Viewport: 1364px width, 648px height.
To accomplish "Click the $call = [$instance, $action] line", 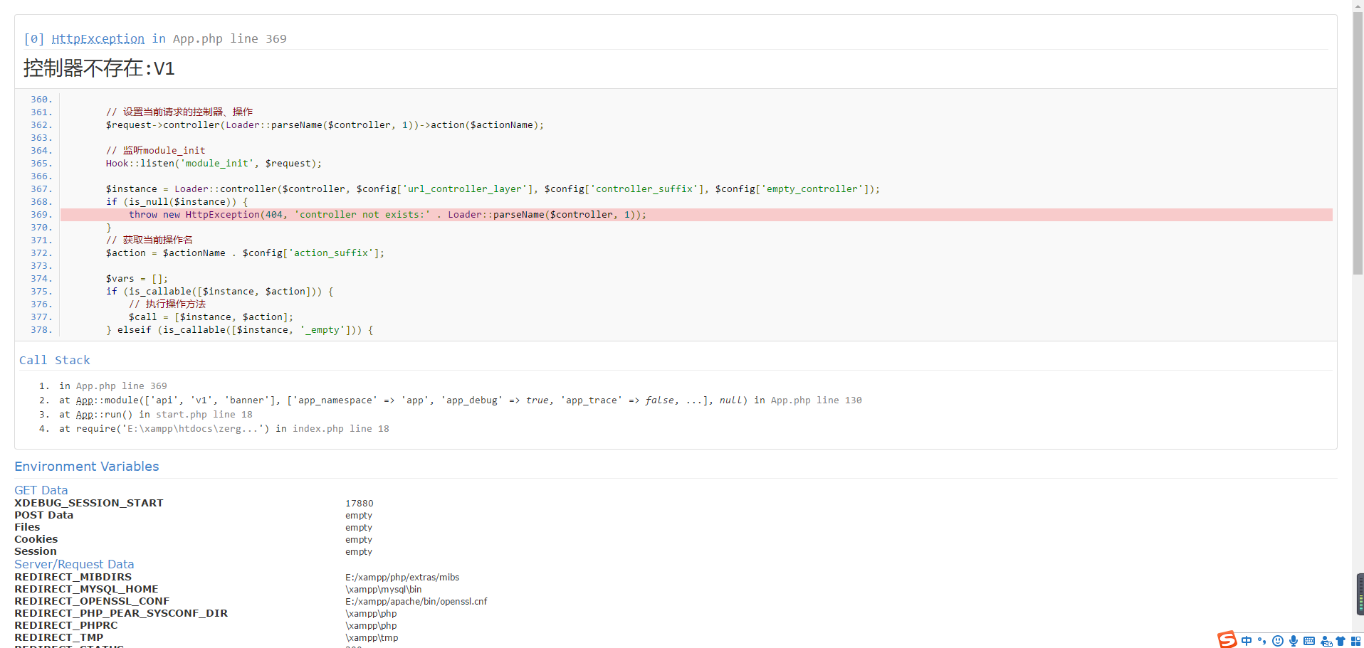I will point(211,317).
